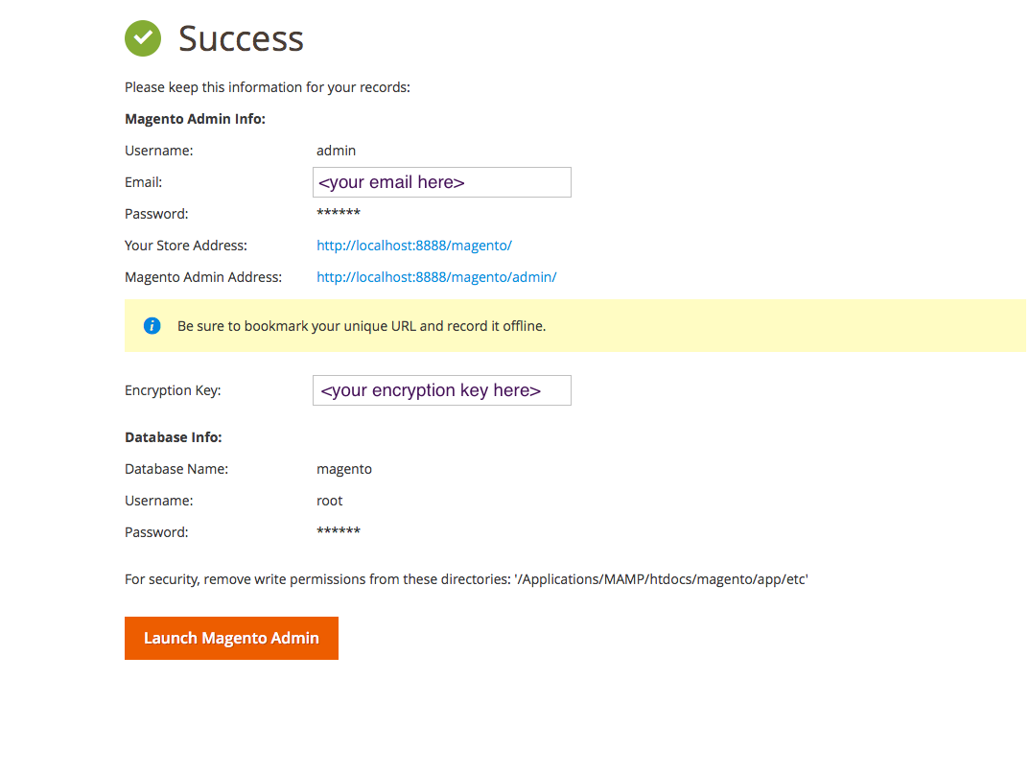Click the Email field box
This screenshot has width=1030, height=773.
pos(442,182)
